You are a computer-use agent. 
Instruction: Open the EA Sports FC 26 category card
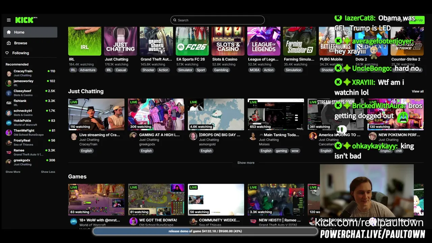point(192,41)
